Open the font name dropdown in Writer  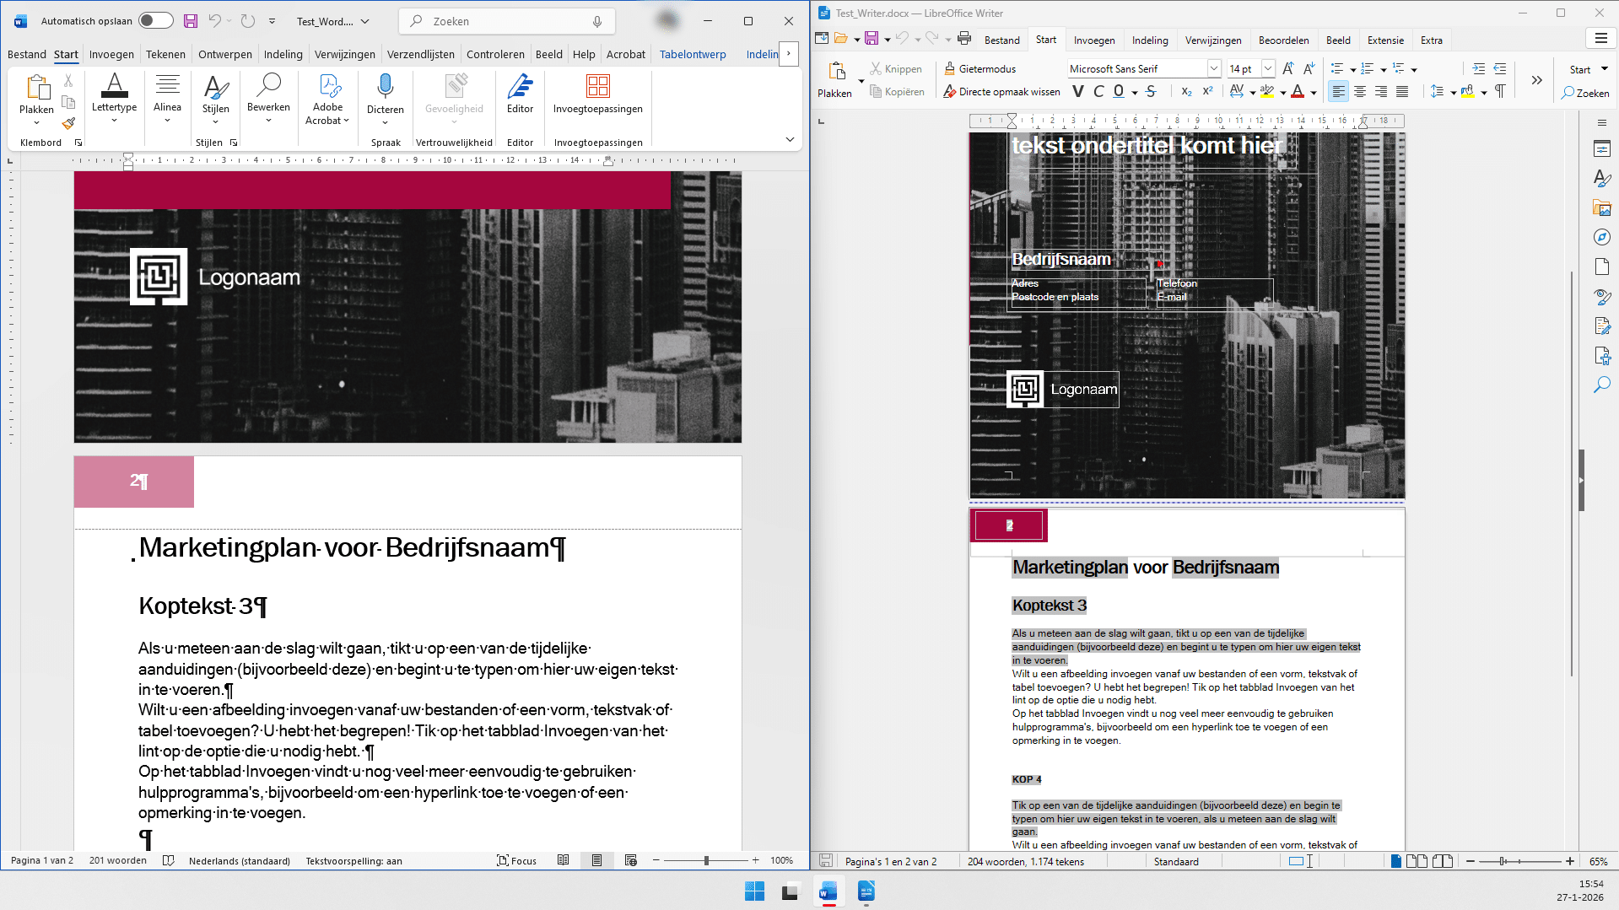click(1213, 69)
